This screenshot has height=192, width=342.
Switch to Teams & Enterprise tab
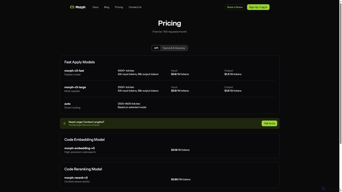(x=174, y=48)
